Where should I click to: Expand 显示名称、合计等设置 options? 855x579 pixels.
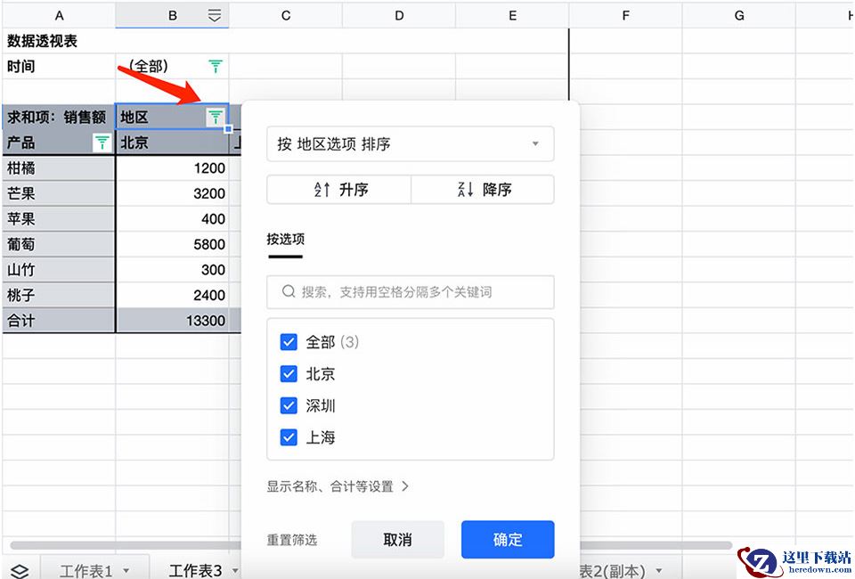tap(338, 486)
